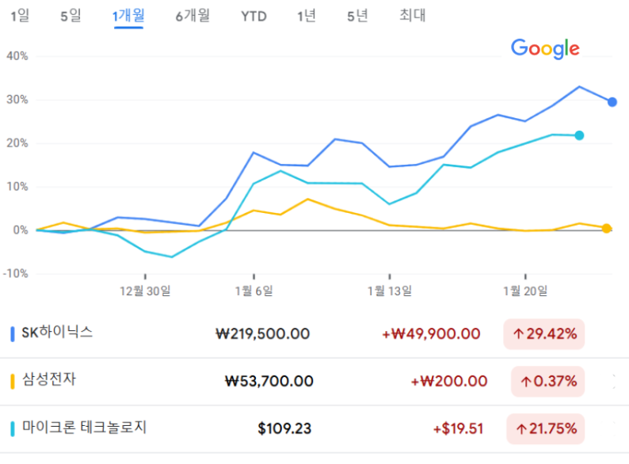629x464 pixels.
Task: Open the SK하이닉스 stock name link
Action: (58, 333)
